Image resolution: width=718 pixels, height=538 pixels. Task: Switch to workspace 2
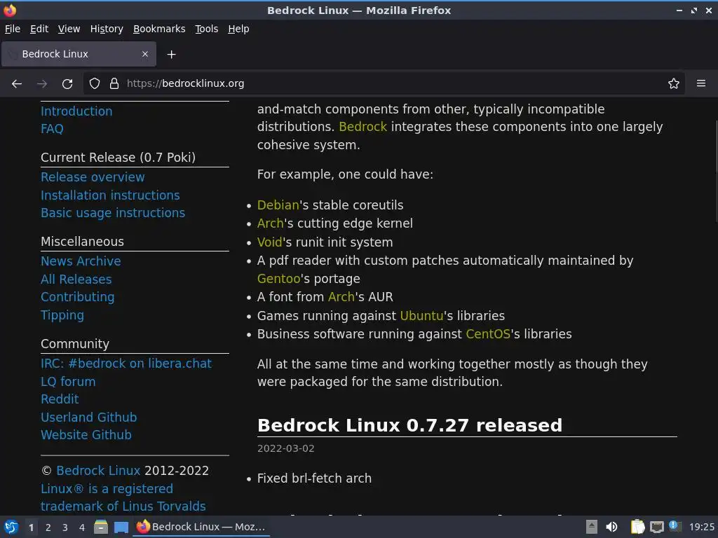[48, 527]
